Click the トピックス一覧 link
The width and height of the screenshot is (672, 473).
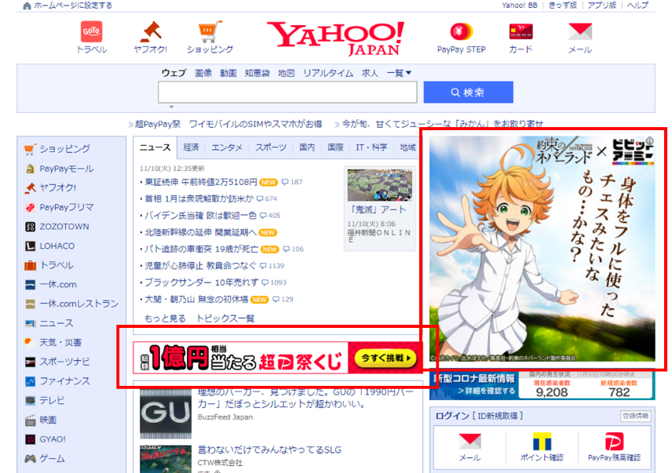pyautogui.click(x=225, y=318)
